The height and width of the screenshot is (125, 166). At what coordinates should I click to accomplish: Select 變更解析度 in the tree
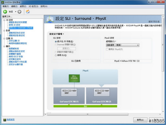[14, 49]
